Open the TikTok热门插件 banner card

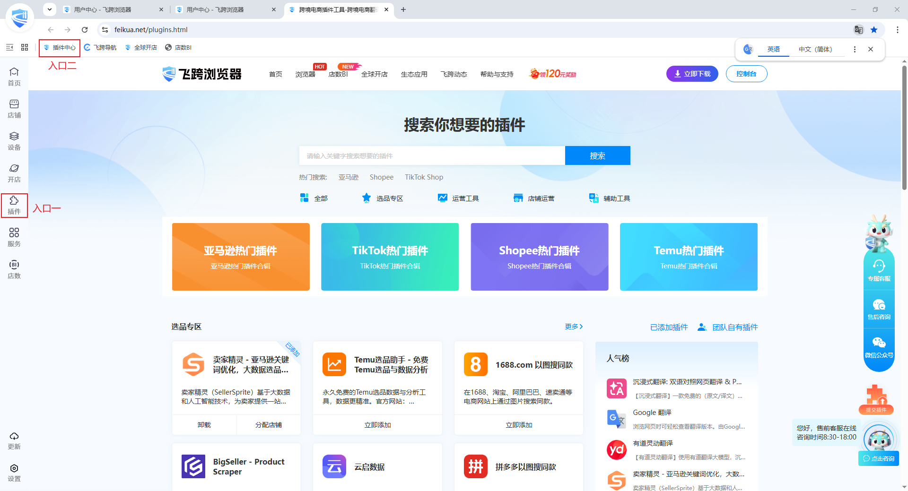(x=390, y=257)
